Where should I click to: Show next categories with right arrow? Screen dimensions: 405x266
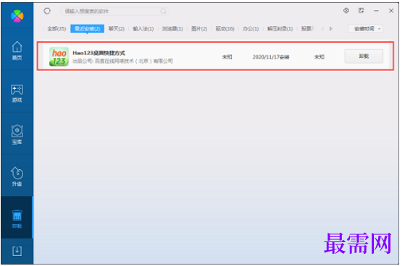click(331, 29)
